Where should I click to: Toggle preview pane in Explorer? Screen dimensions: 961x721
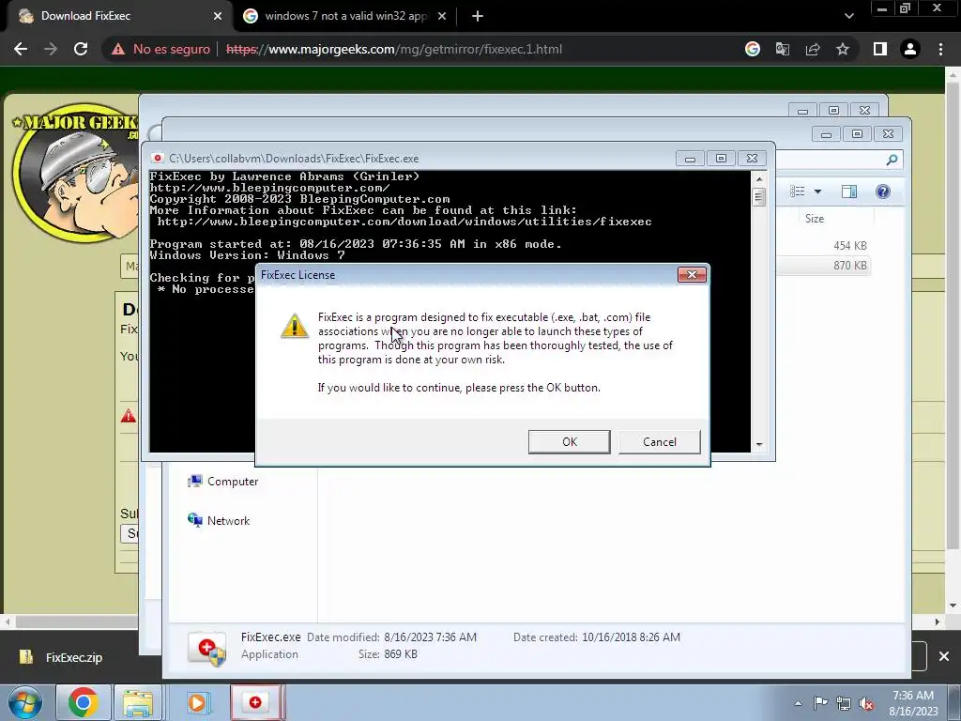[x=848, y=192]
